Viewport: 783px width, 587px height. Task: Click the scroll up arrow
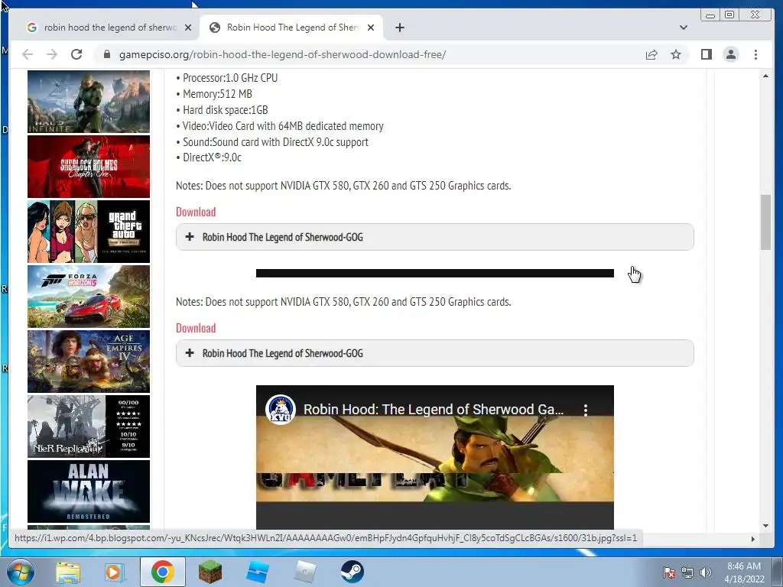click(x=765, y=76)
